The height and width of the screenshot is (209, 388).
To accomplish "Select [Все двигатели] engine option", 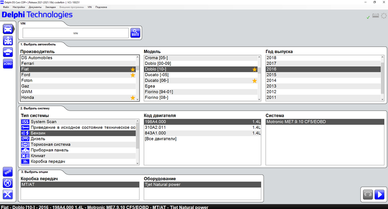I will click(x=202, y=139).
